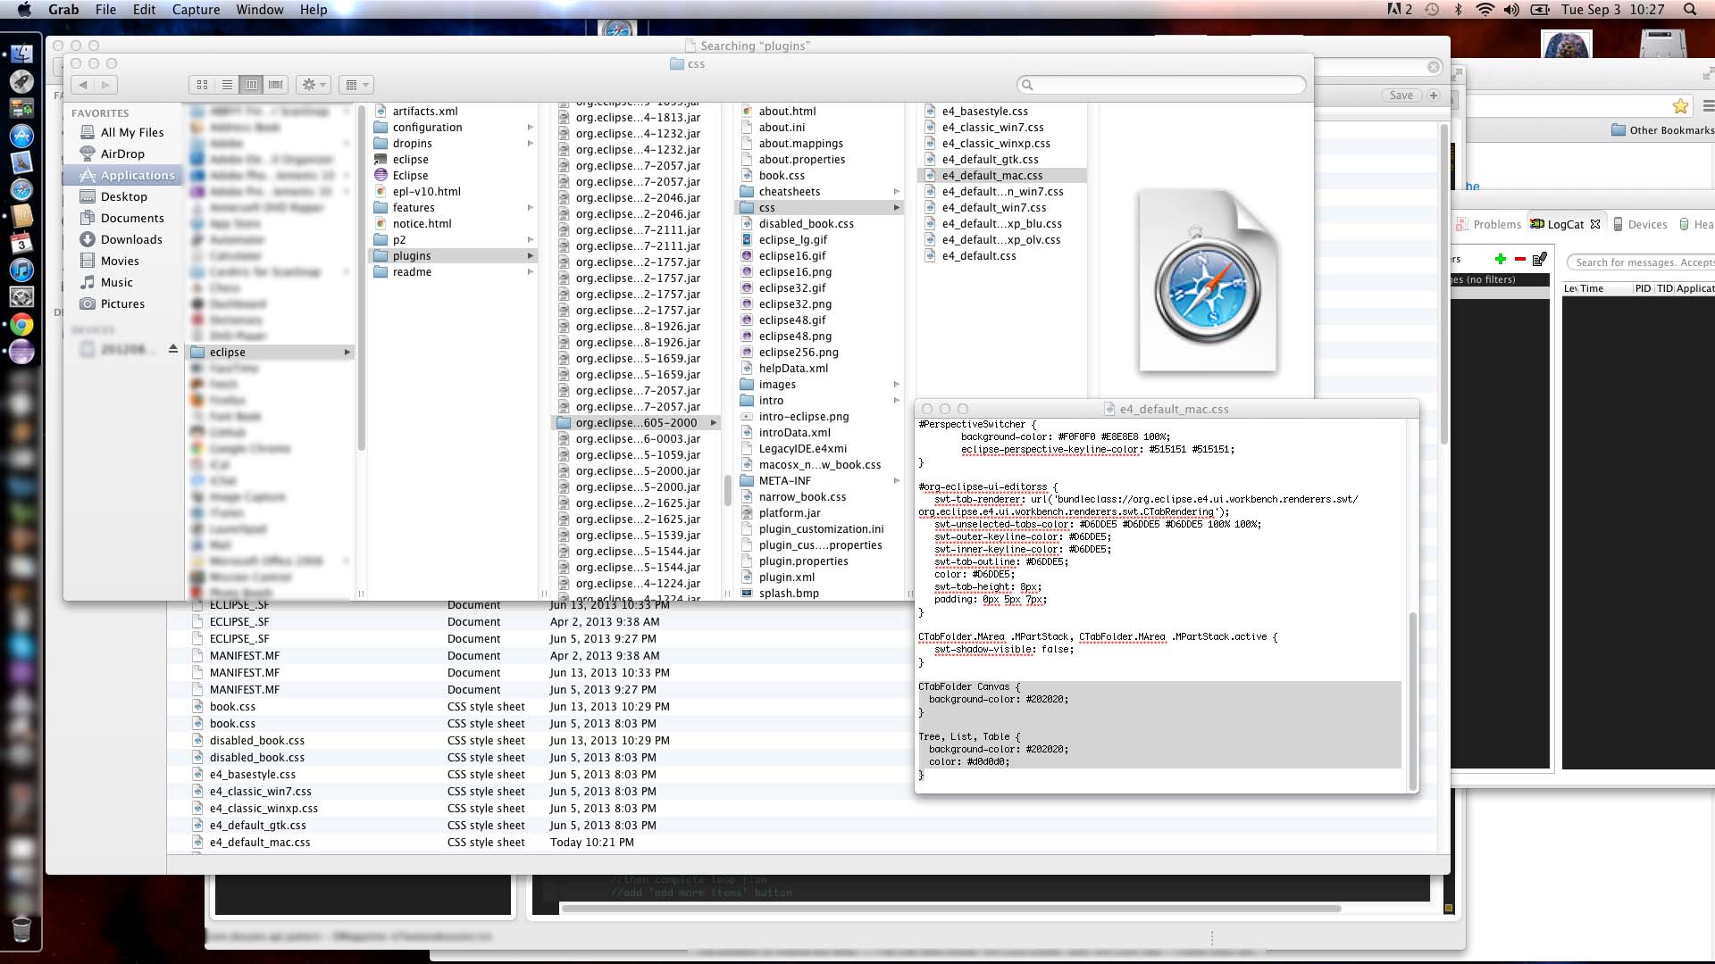Switch Finder to list view
The height and width of the screenshot is (964, 1715).
click(227, 85)
